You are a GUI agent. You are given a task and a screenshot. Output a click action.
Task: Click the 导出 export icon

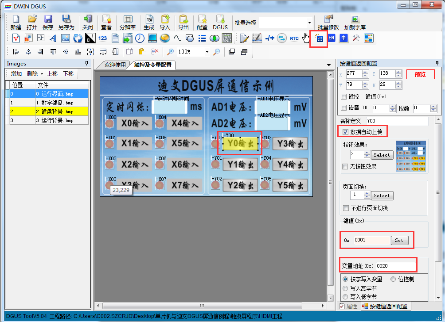[x=183, y=23]
